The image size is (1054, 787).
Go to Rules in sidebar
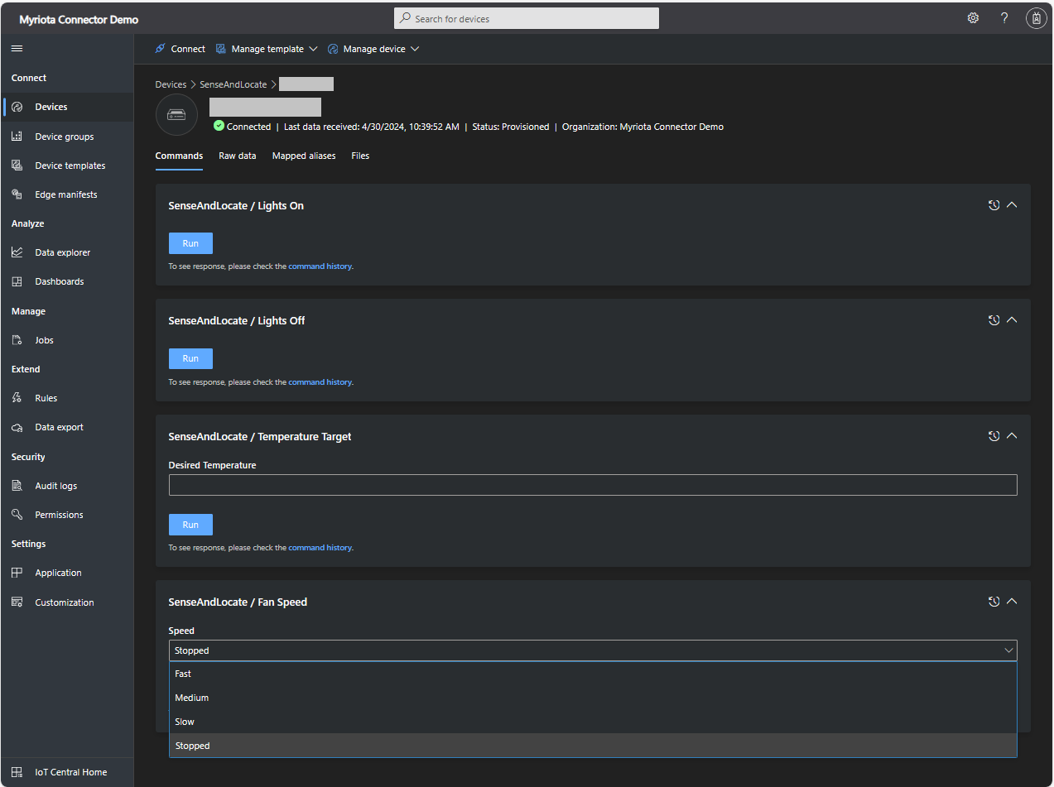tap(46, 398)
